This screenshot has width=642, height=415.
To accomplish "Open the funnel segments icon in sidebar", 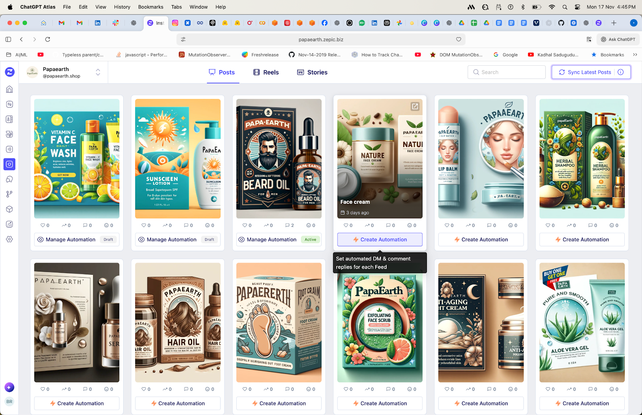I will [10, 134].
